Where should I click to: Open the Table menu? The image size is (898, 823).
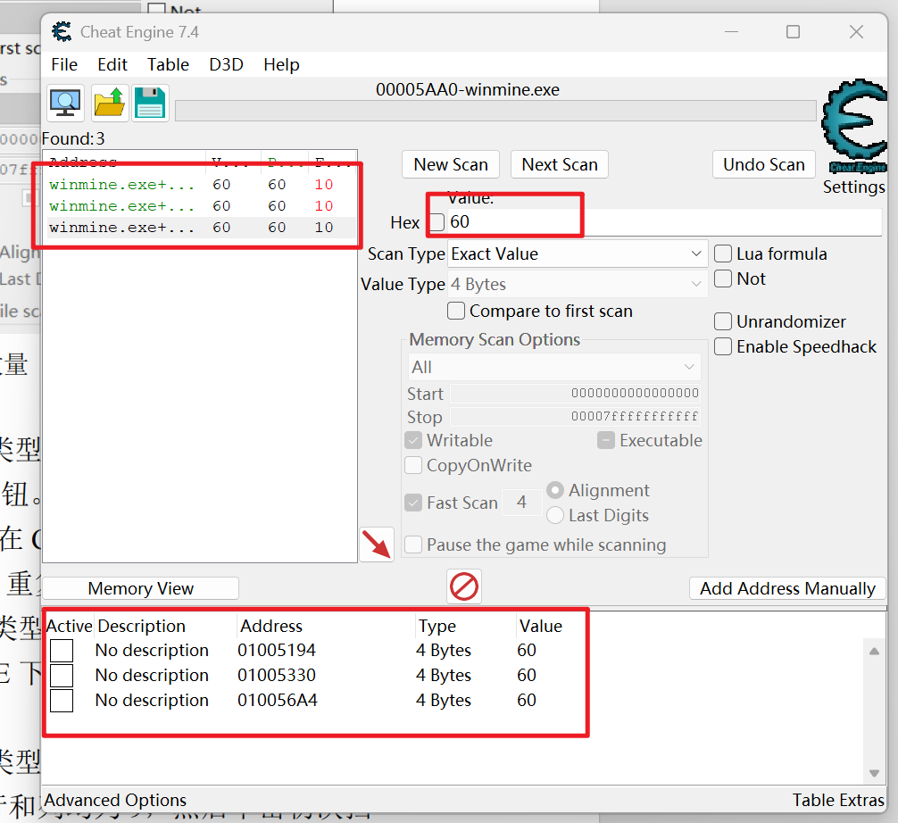168,64
